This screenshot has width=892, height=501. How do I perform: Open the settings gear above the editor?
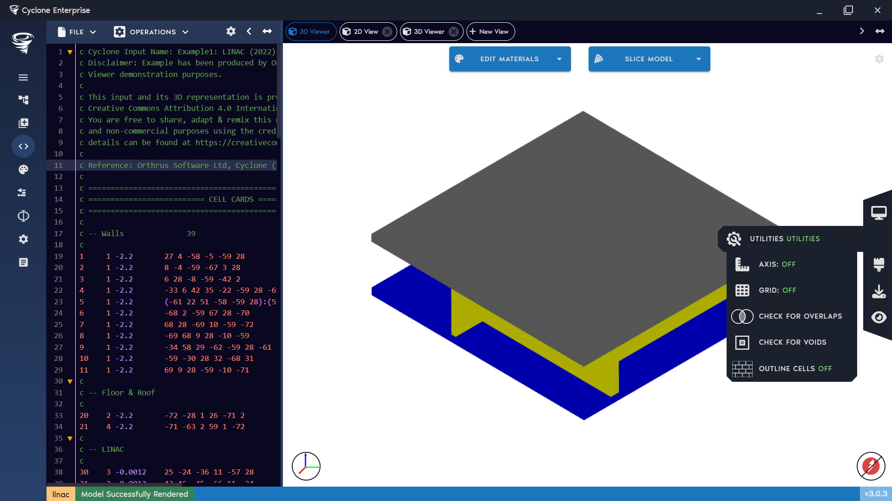click(x=230, y=31)
